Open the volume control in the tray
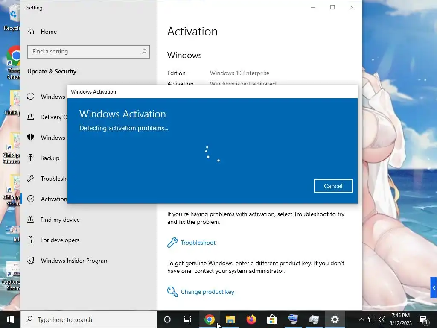The width and height of the screenshot is (437, 328). [382, 319]
